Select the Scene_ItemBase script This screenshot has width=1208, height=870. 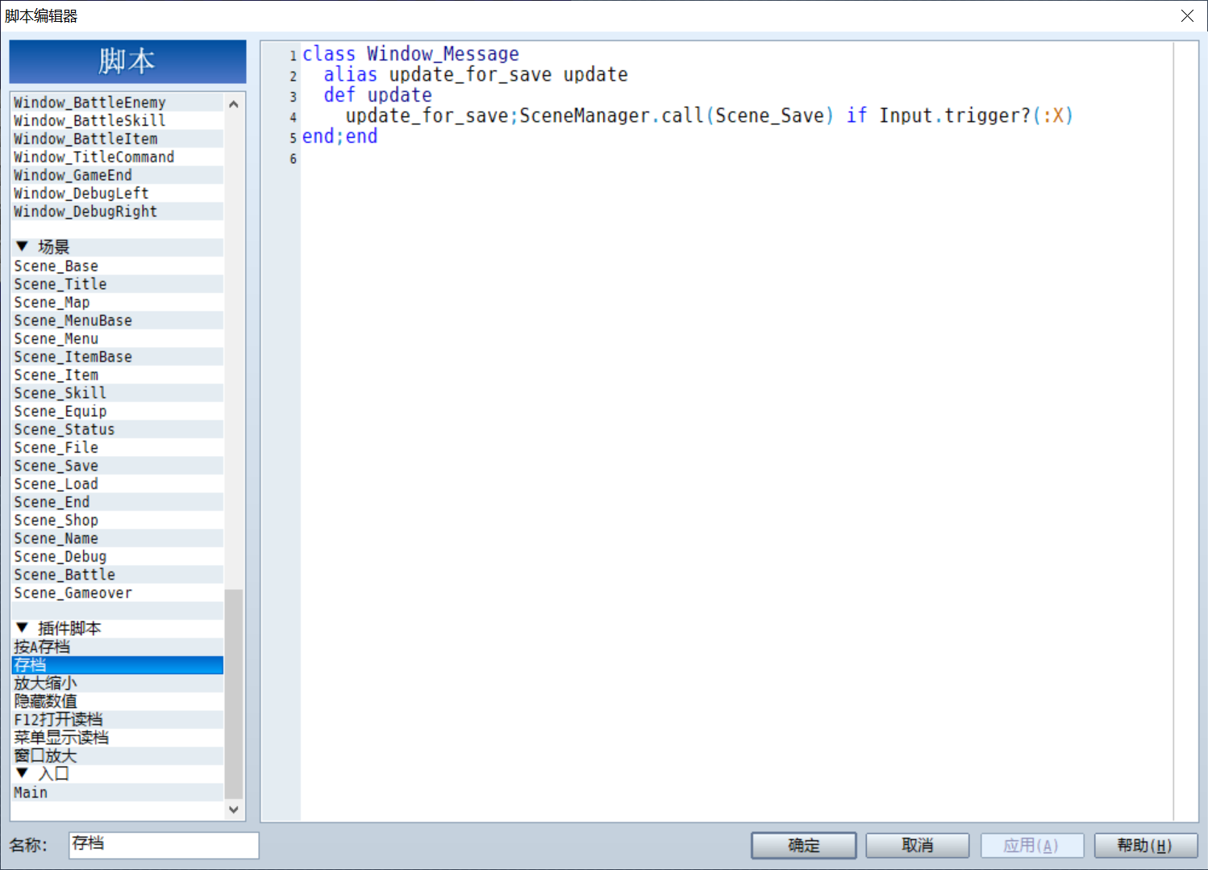(x=118, y=357)
